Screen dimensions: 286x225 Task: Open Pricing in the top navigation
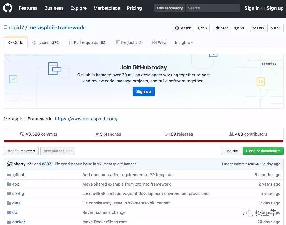pyautogui.click(x=134, y=8)
